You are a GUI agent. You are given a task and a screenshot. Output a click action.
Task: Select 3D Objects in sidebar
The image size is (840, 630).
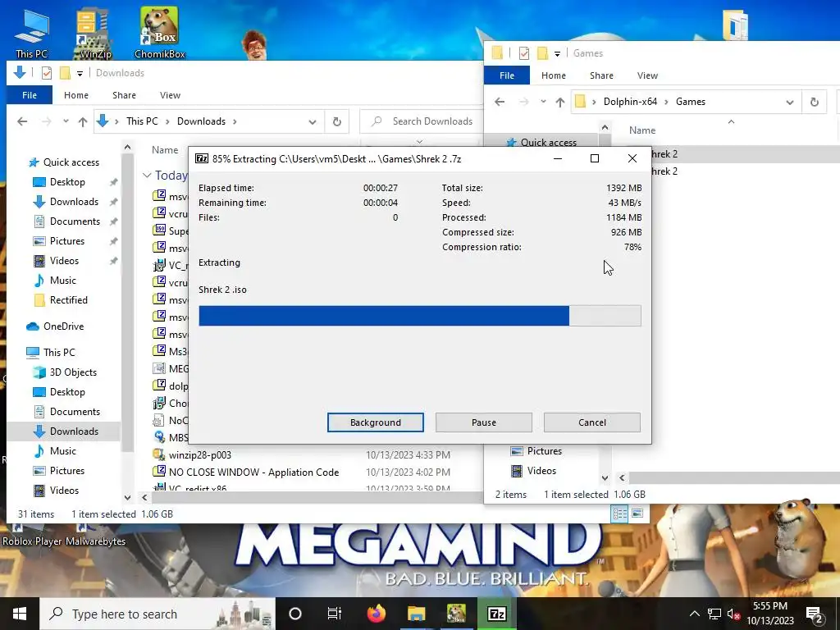pos(73,372)
